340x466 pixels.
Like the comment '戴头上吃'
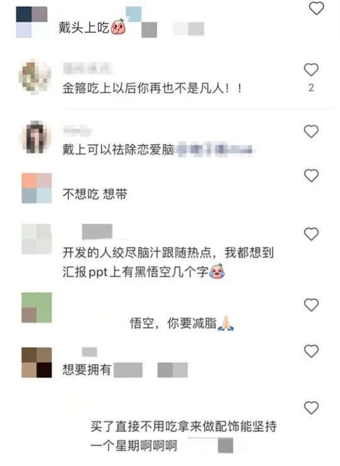pos(317,8)
